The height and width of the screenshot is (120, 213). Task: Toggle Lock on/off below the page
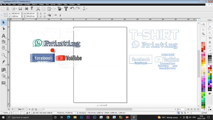coord(102,105)
